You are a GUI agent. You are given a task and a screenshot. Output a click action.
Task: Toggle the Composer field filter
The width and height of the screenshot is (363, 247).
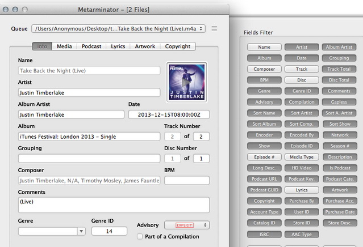tap(264, 69)
